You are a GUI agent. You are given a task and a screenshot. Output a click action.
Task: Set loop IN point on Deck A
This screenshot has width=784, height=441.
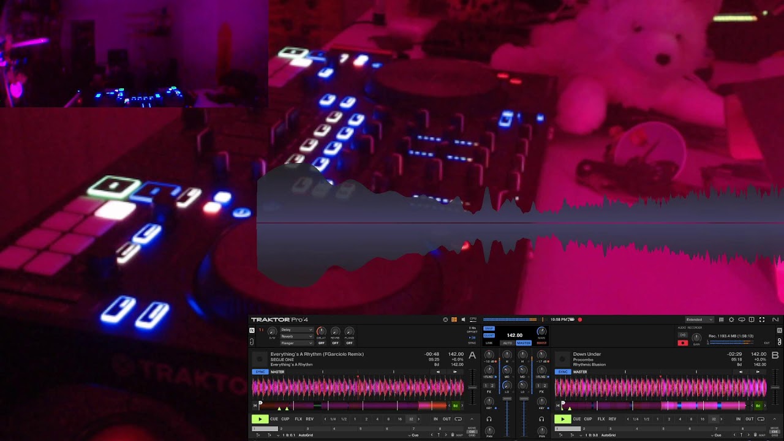point(435,419)
